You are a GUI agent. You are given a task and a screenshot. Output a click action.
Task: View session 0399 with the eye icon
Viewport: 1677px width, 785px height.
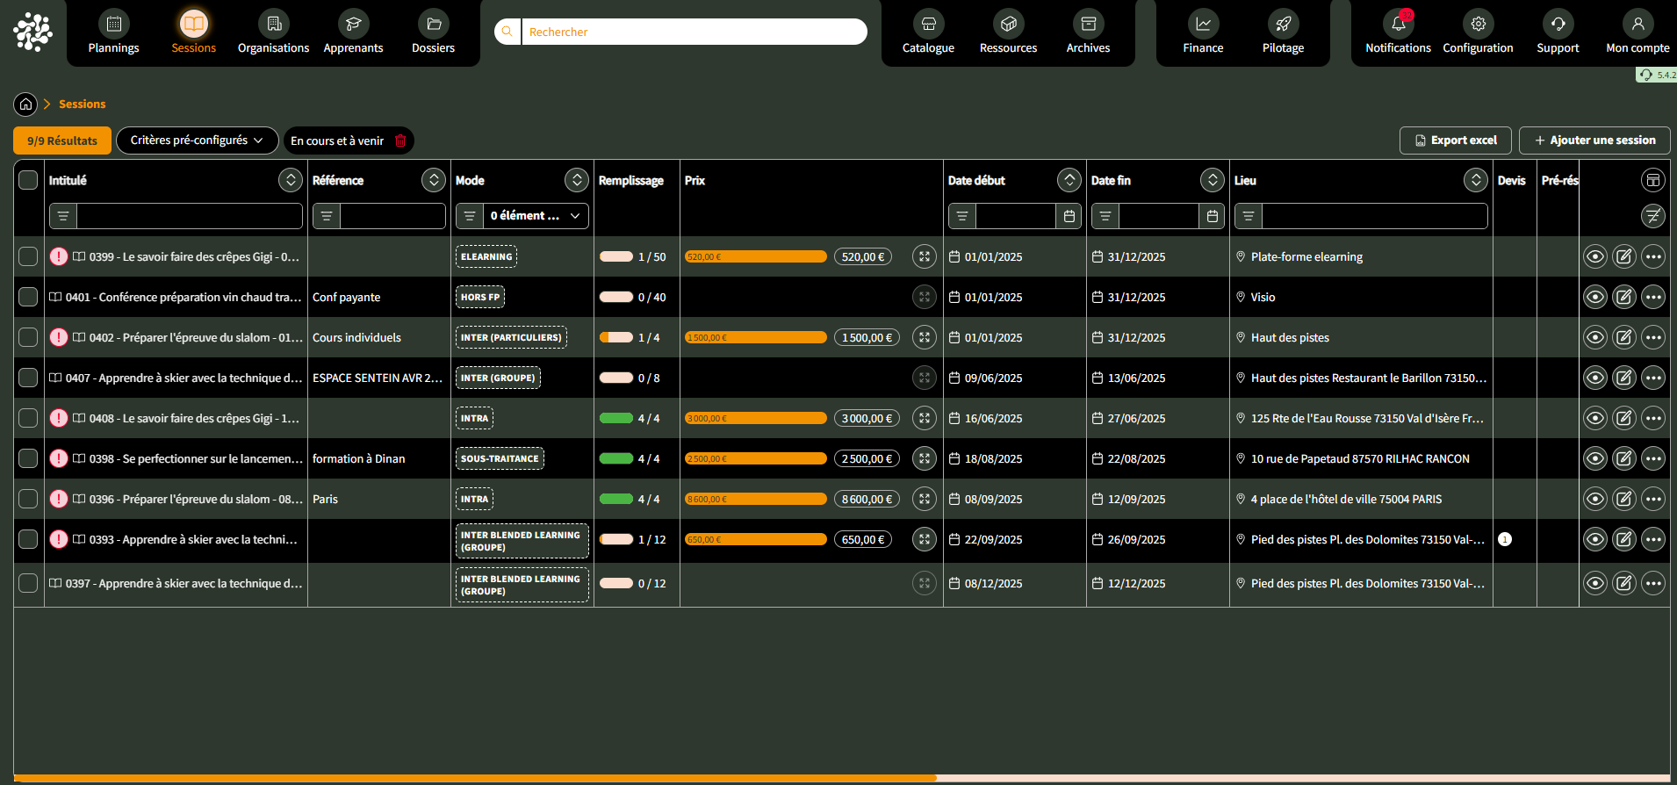[x=1594, y=257]
